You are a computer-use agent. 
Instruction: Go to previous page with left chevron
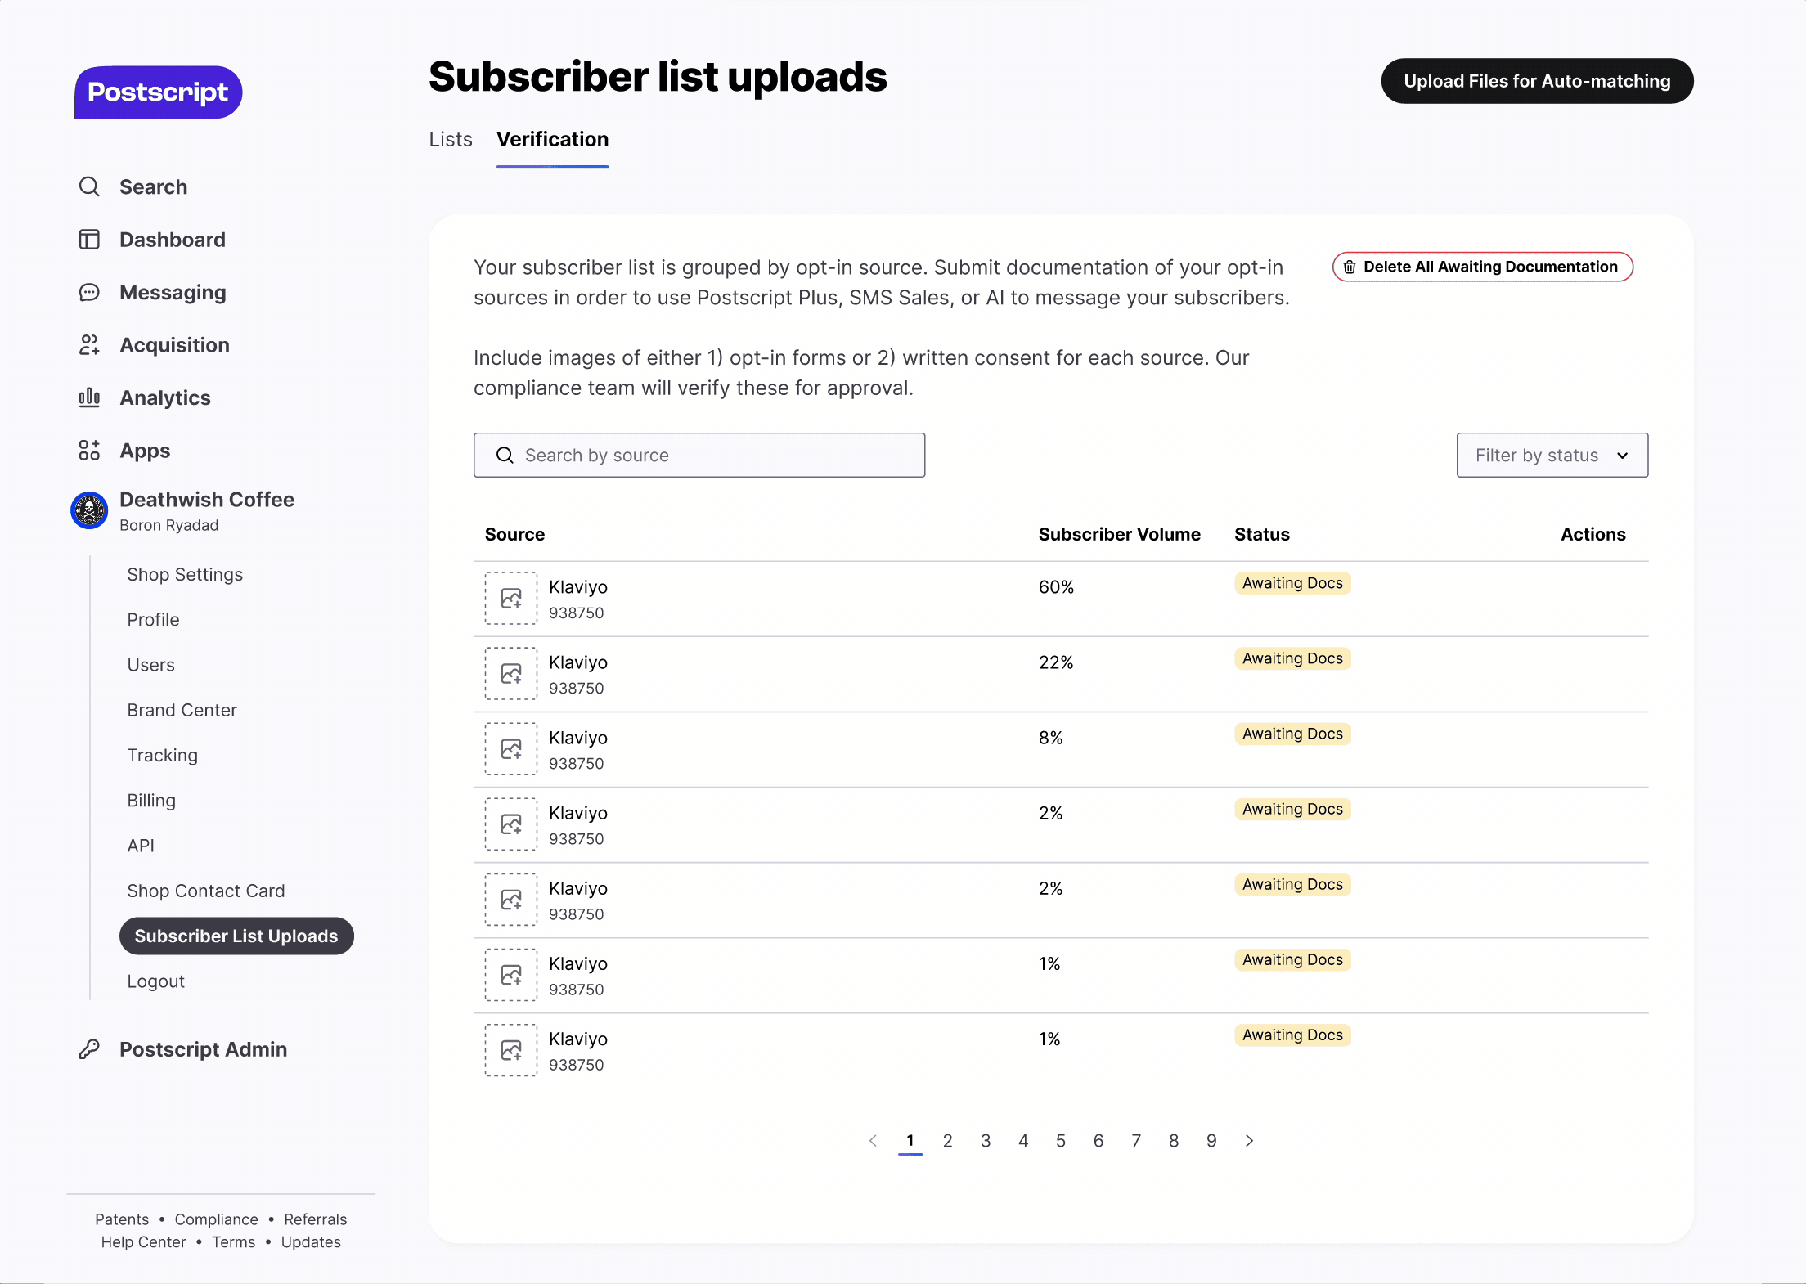click(x=873, y=1141)
